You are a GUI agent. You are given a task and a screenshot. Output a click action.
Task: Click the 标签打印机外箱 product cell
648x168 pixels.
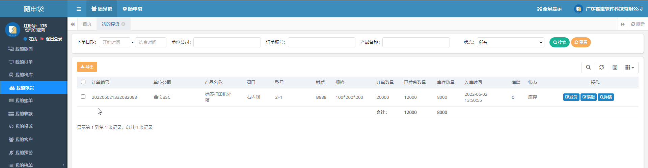[x=218, y=97]
